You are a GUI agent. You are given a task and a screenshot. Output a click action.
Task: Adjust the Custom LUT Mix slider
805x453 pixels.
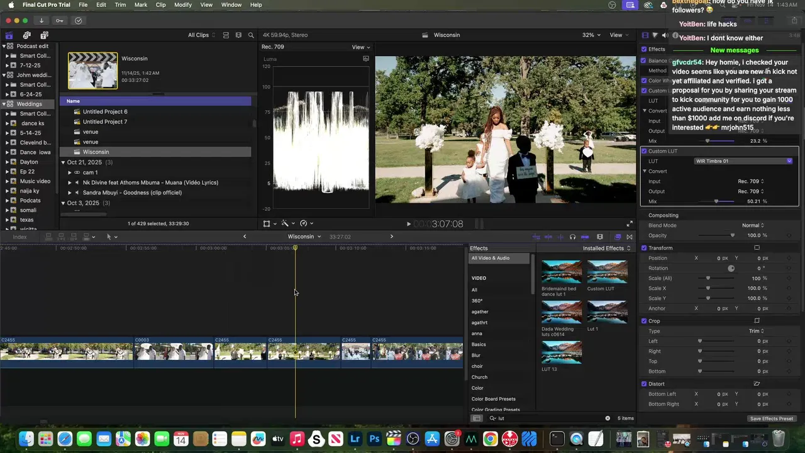click(716, 201)
